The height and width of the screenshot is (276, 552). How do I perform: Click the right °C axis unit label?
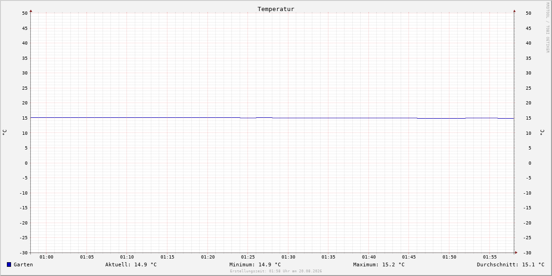click(542, 132)
